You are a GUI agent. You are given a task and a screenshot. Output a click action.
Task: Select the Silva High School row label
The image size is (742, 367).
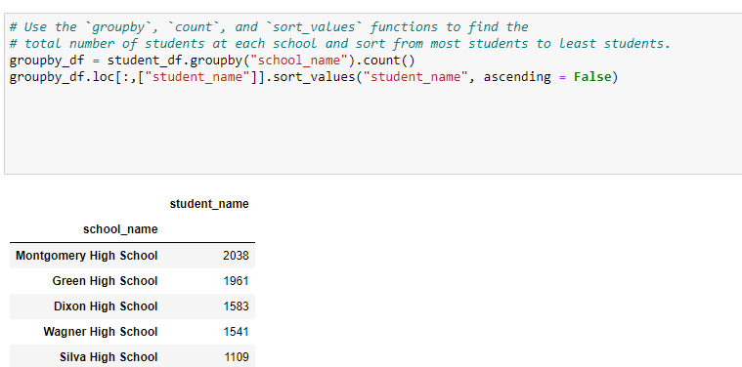109,357
